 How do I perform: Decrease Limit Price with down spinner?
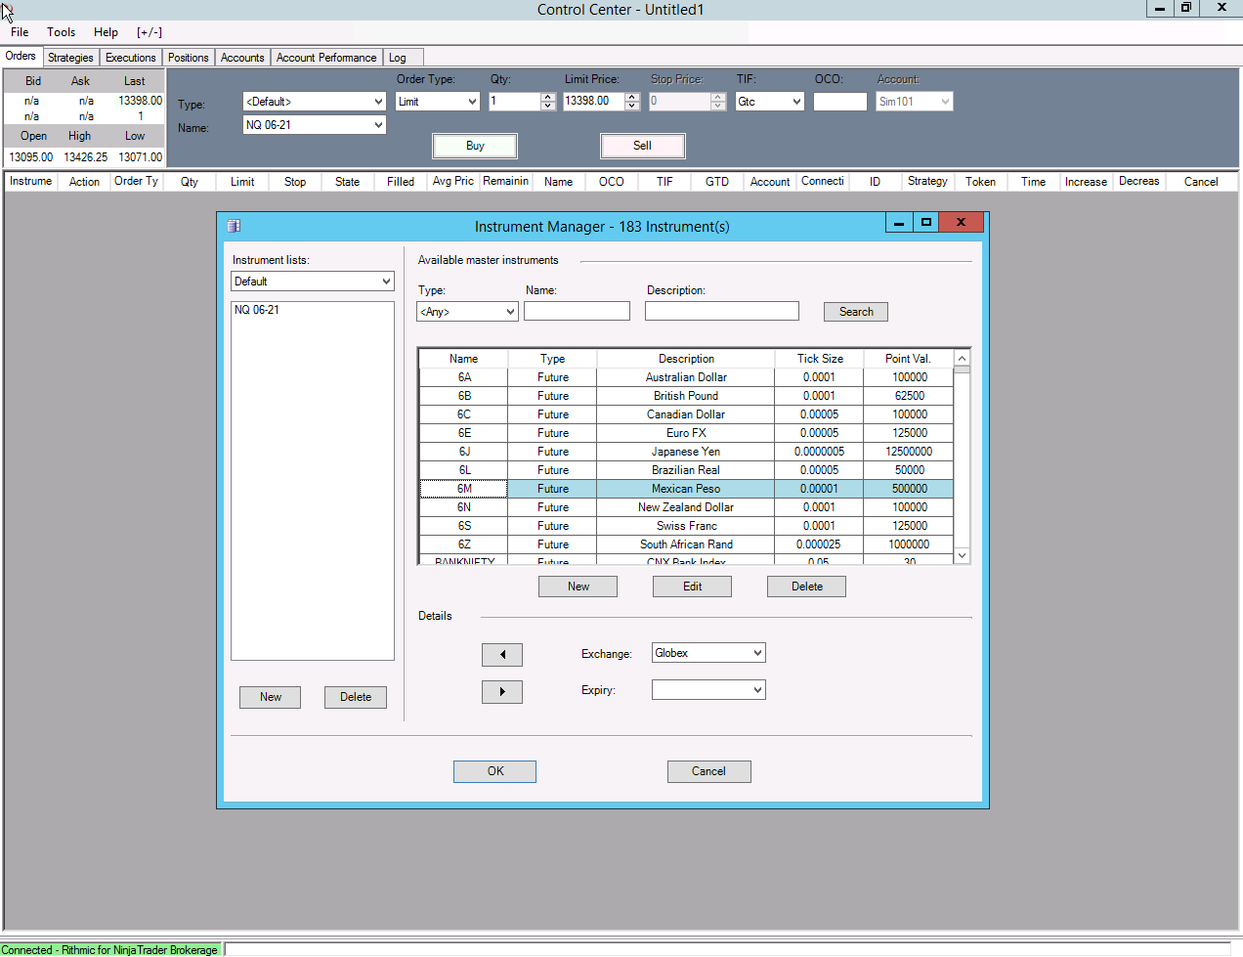(x=632, y=106)
